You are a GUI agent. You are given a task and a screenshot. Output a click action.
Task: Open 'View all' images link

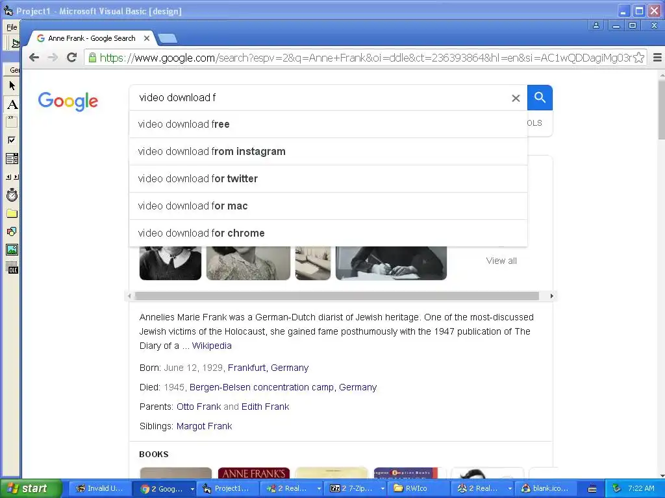(501, 261)
